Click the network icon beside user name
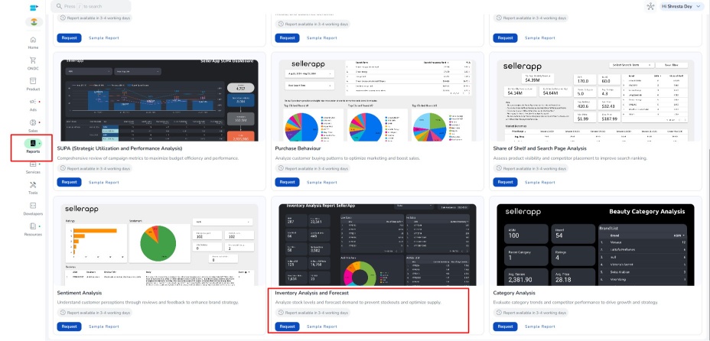The height and width of the screenshot is (341, 710). coord(650,6)
